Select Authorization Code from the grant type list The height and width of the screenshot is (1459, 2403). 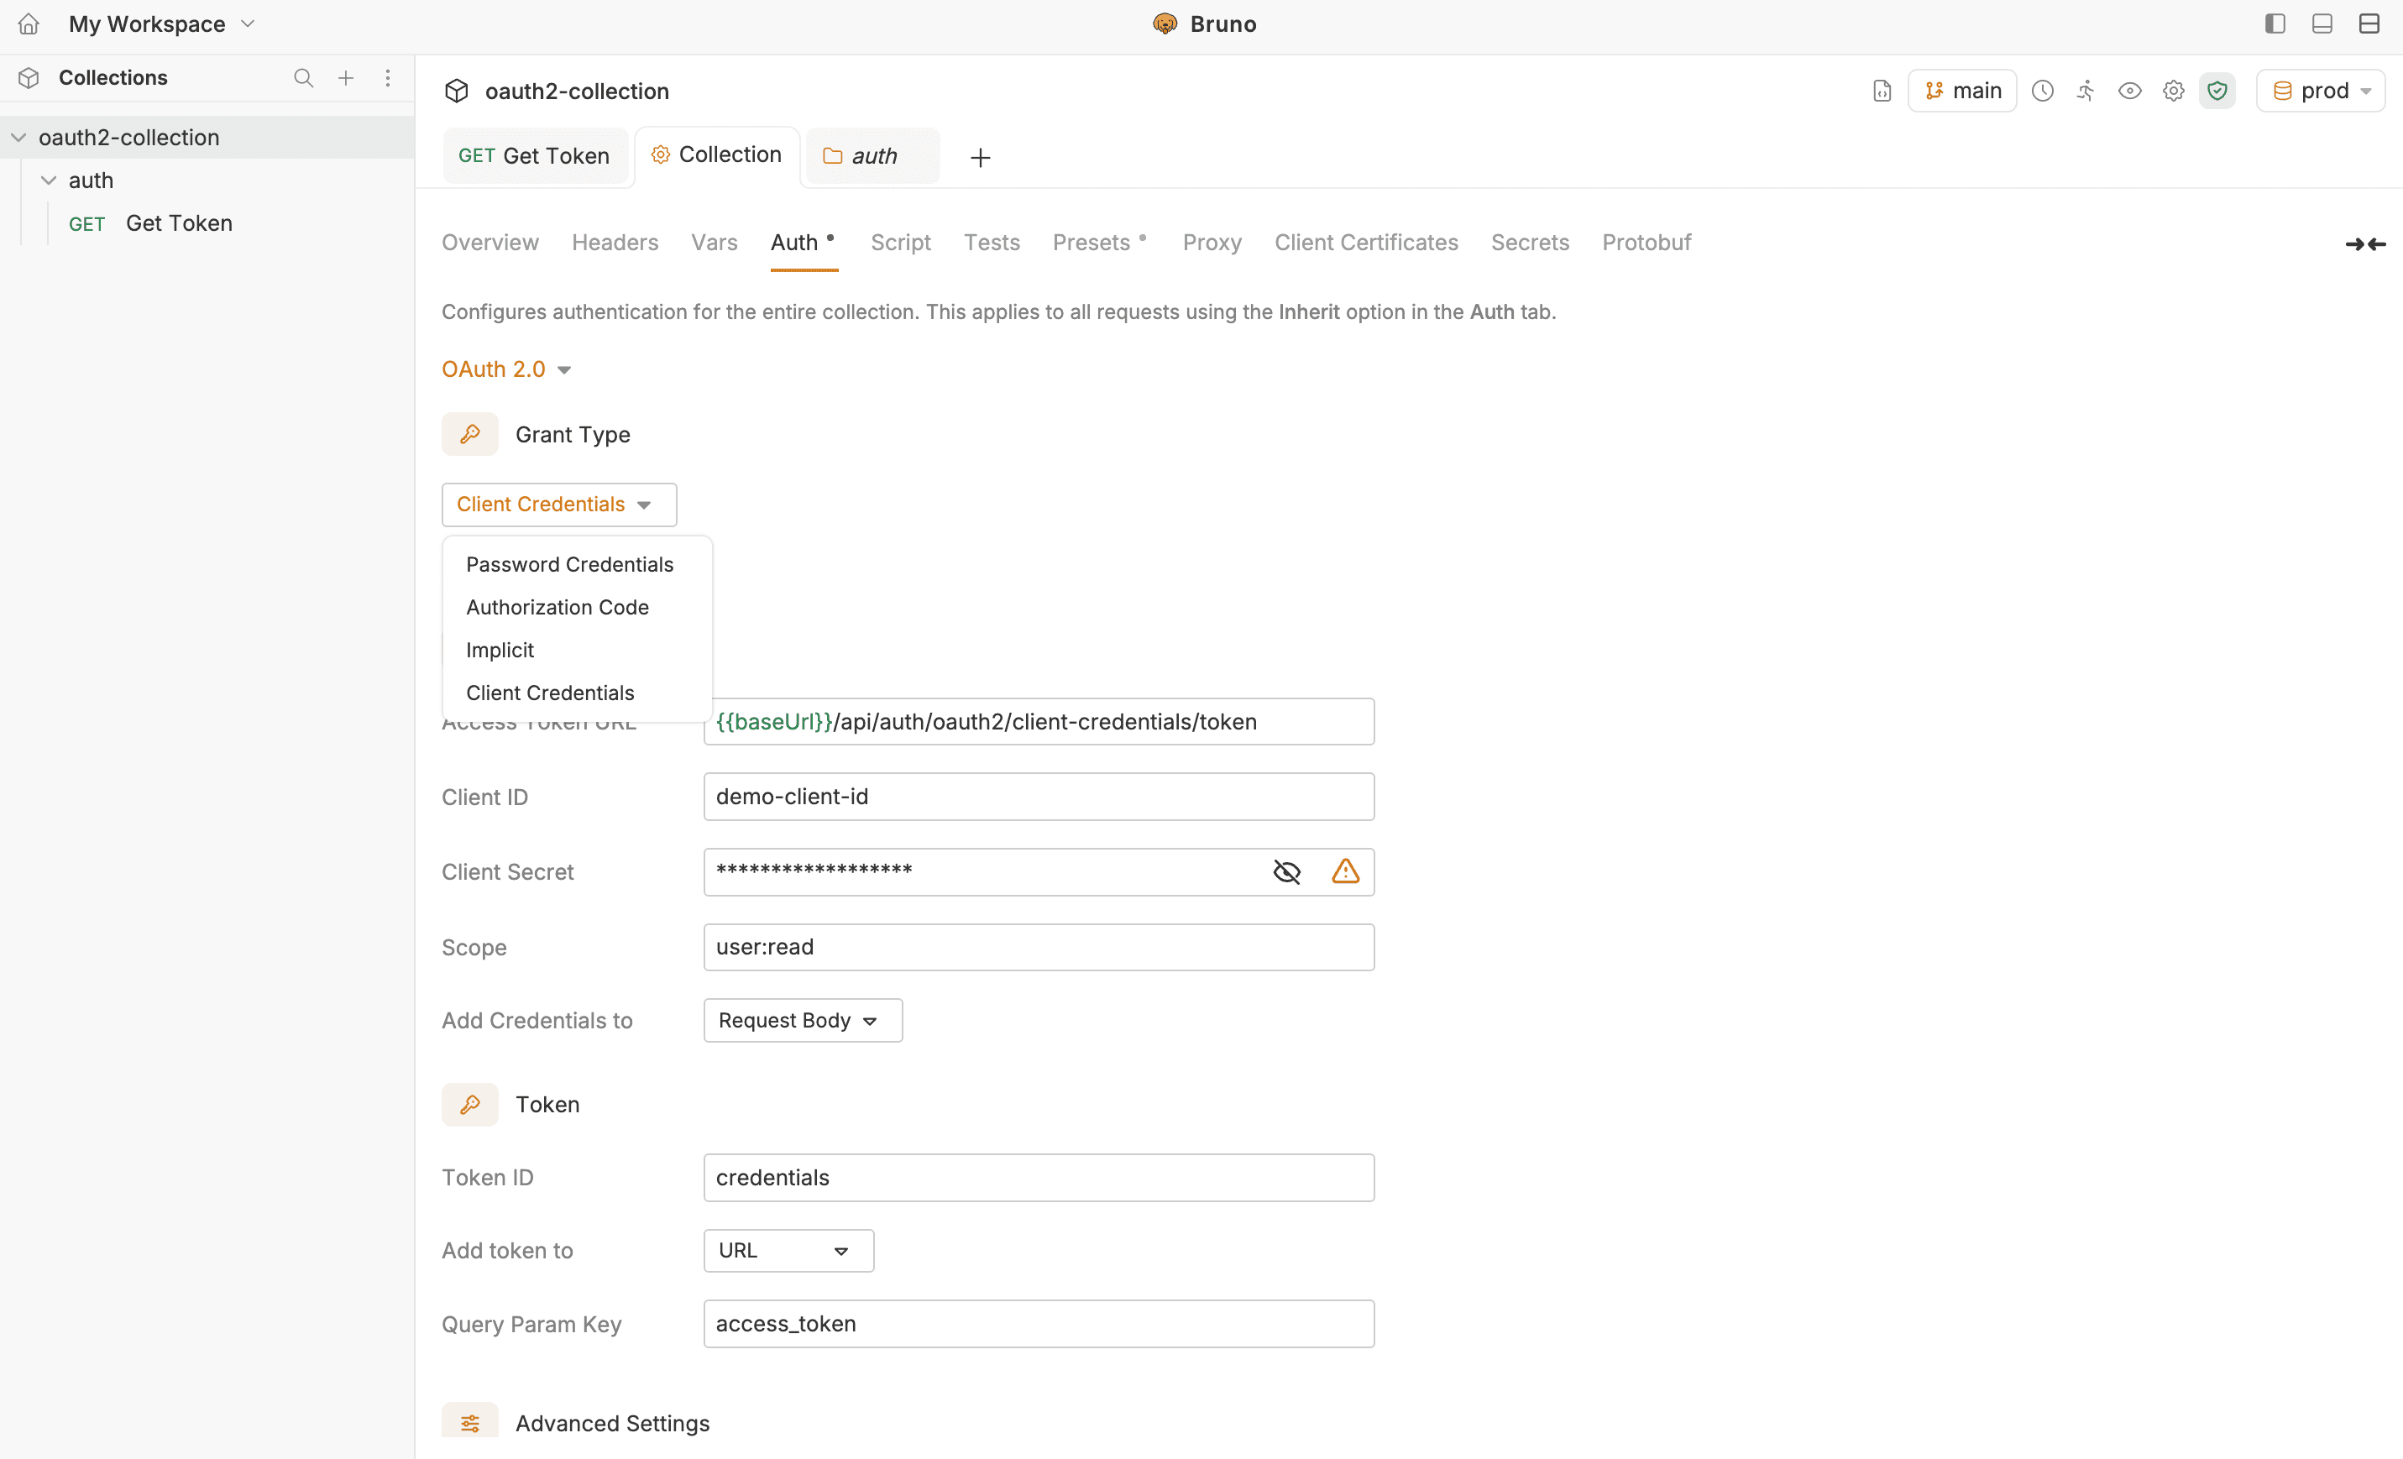pyautogui.click(x=557, y=607)
